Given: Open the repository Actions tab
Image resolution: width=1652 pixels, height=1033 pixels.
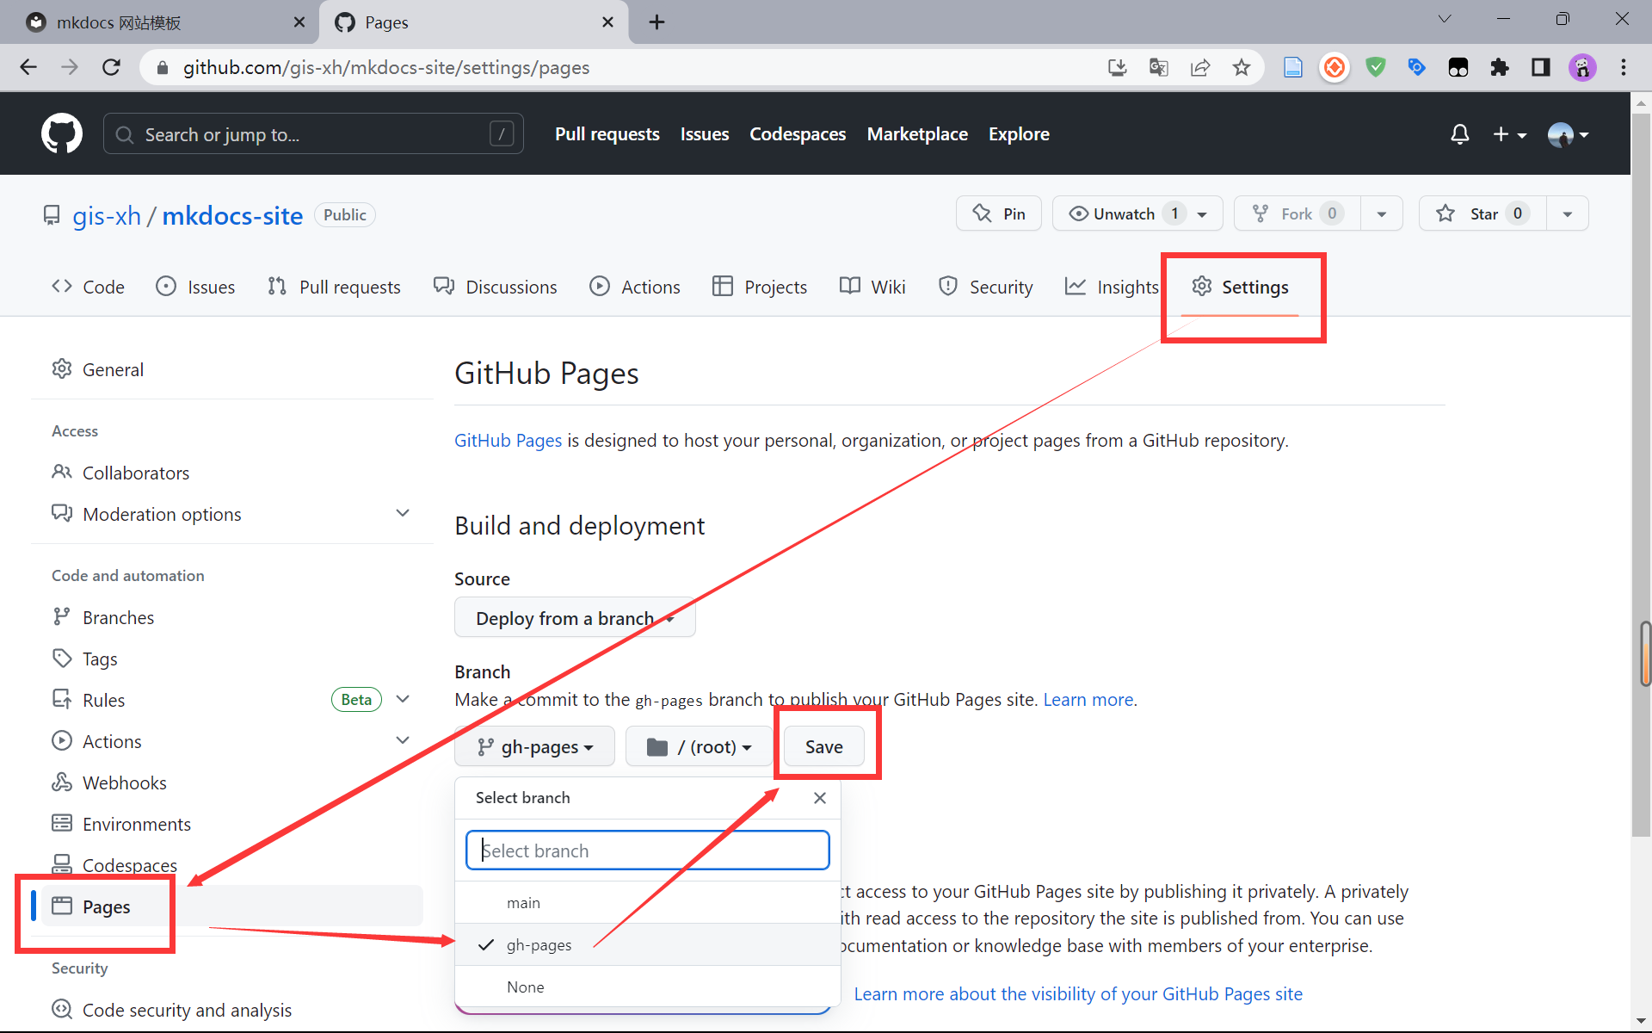Looking at the screenshot, I should coord(635,287).
